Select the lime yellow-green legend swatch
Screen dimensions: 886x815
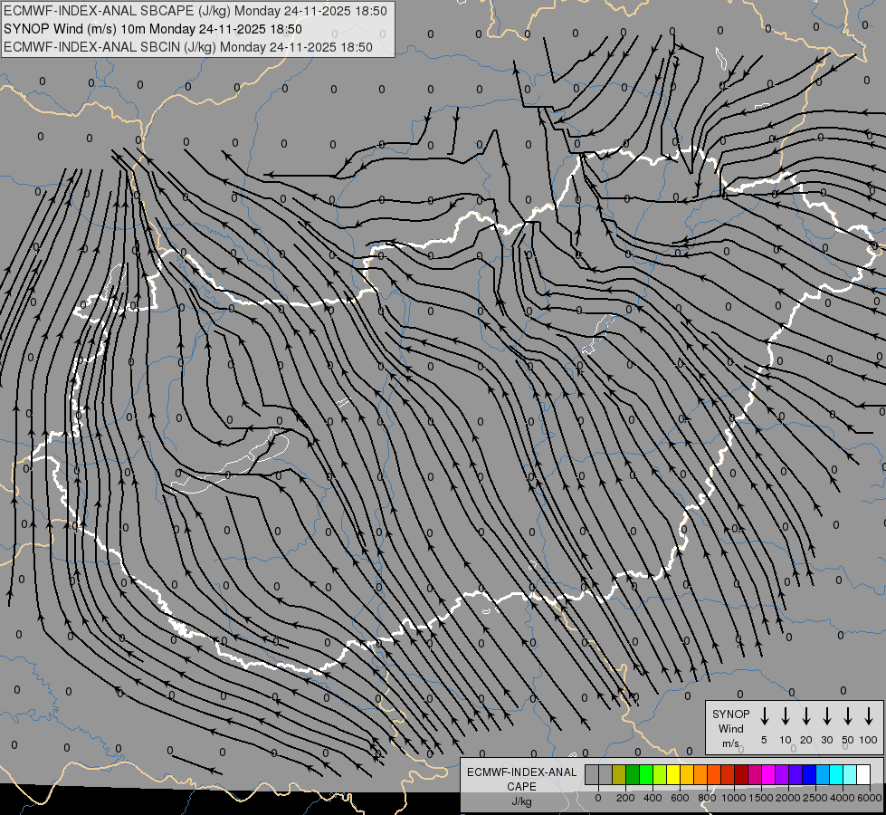pos(660,774)
